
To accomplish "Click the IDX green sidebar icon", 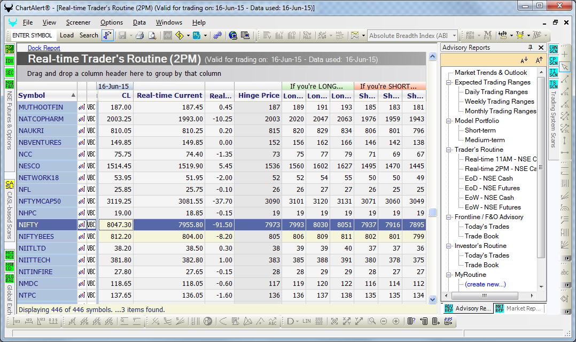I will coord(10,61).
